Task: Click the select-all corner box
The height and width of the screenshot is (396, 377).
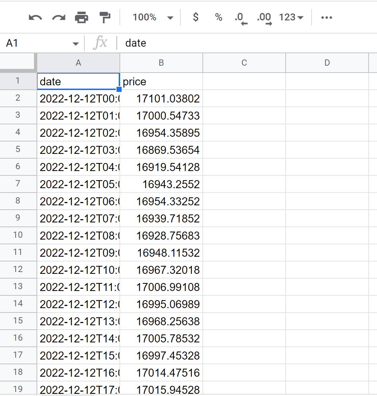Action: click(18, 62)
